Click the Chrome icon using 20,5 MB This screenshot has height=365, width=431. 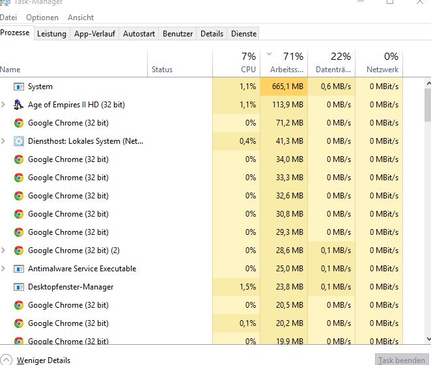[19, 305]
